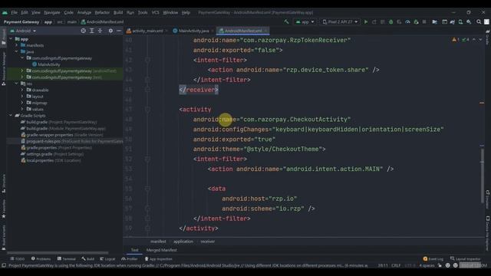Viewport: 491px width, 276px height.
Task: Open Device Manager icon in toolbar
Action: [460, 22]
